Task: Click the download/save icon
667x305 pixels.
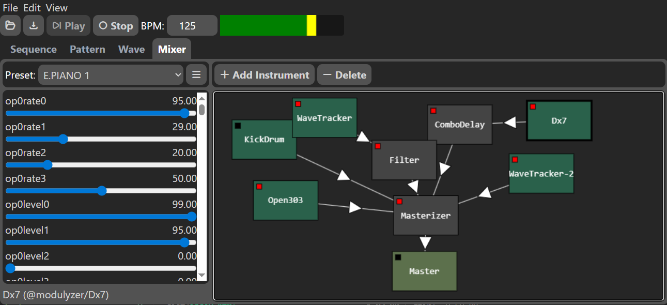Action: (34, 26)
